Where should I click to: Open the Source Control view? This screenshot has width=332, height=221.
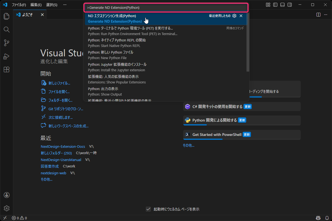(x=6, y=43)
